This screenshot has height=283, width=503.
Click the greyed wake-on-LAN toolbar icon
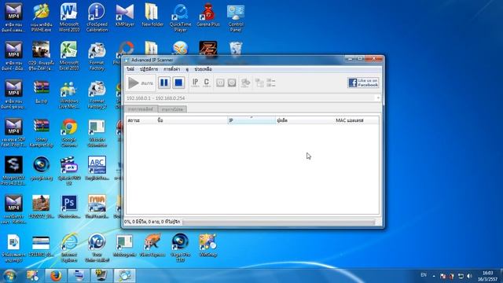tap(232, 83)
